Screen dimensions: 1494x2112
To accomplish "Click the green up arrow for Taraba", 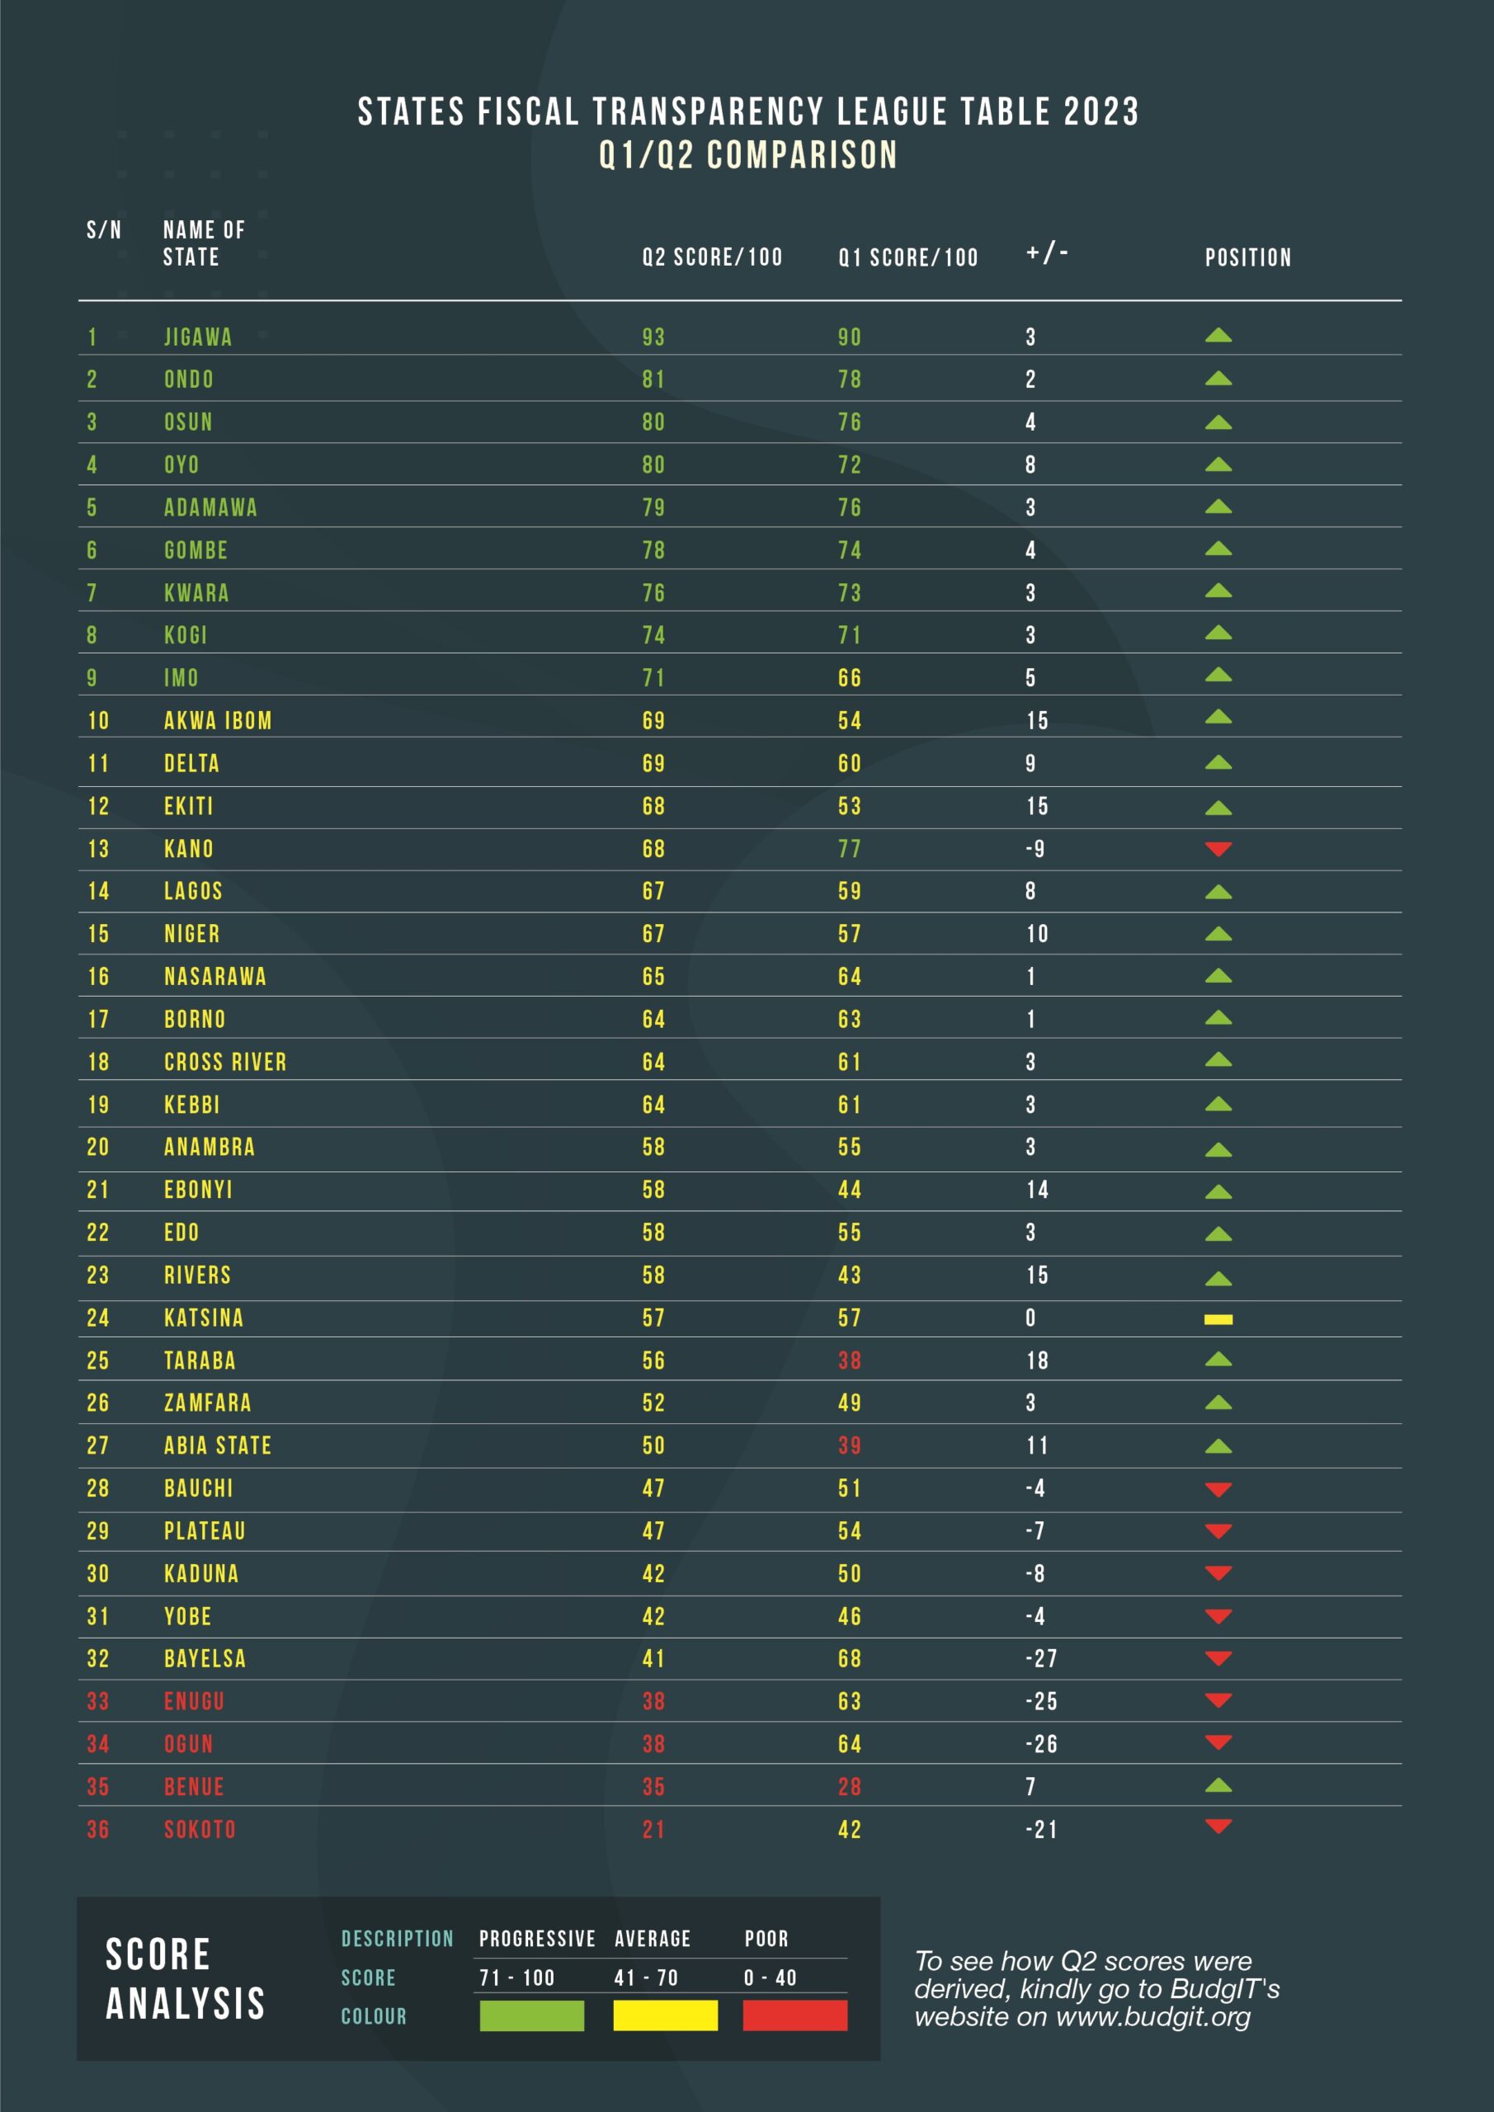I will coord(1218,1359).
